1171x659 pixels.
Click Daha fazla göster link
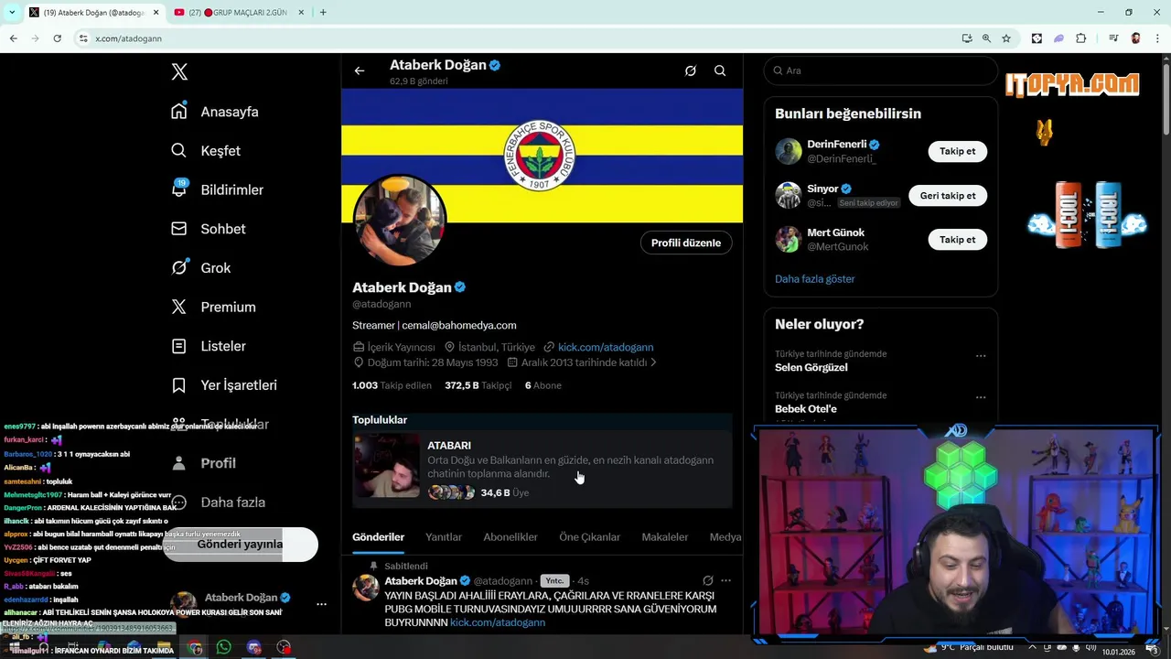coord(815,279)
